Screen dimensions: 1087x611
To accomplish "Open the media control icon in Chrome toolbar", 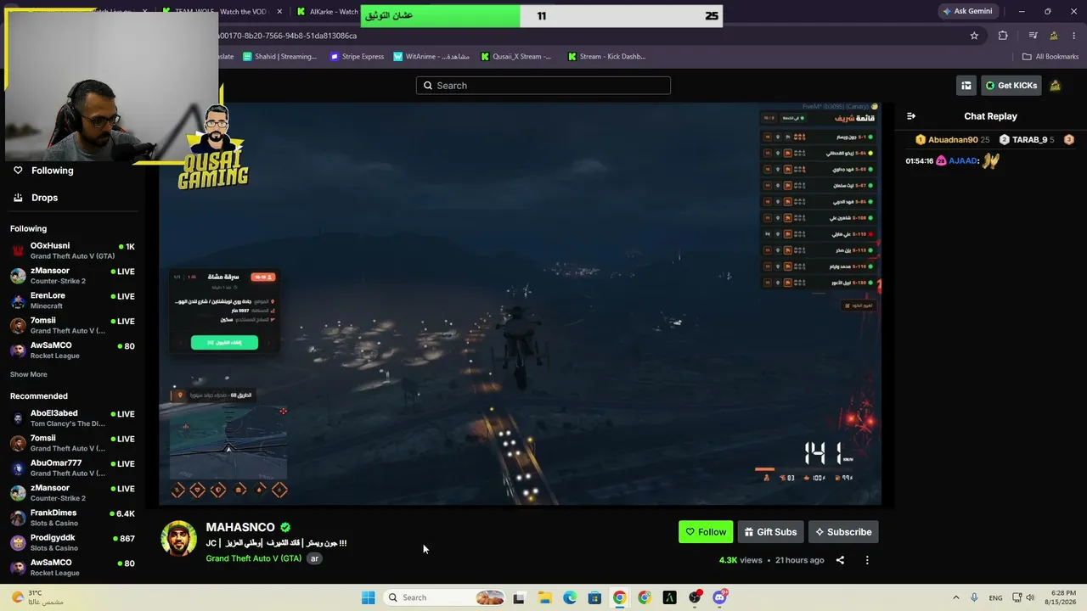I will coord(1033,36).
